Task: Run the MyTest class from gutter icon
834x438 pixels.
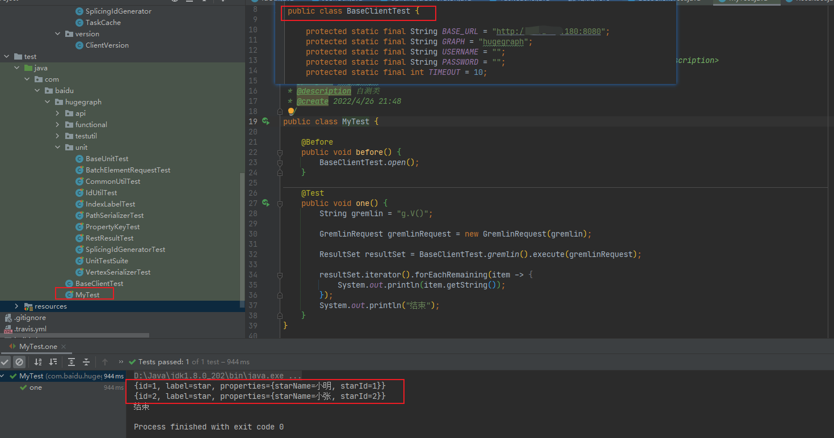Action: coord(266,121)
